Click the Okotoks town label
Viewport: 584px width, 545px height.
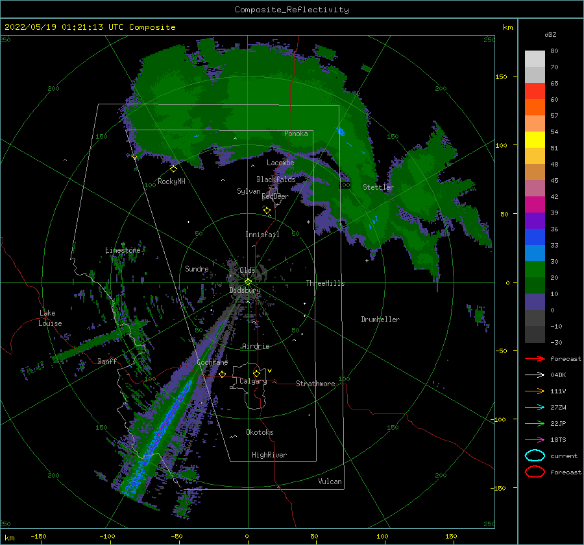260,432
